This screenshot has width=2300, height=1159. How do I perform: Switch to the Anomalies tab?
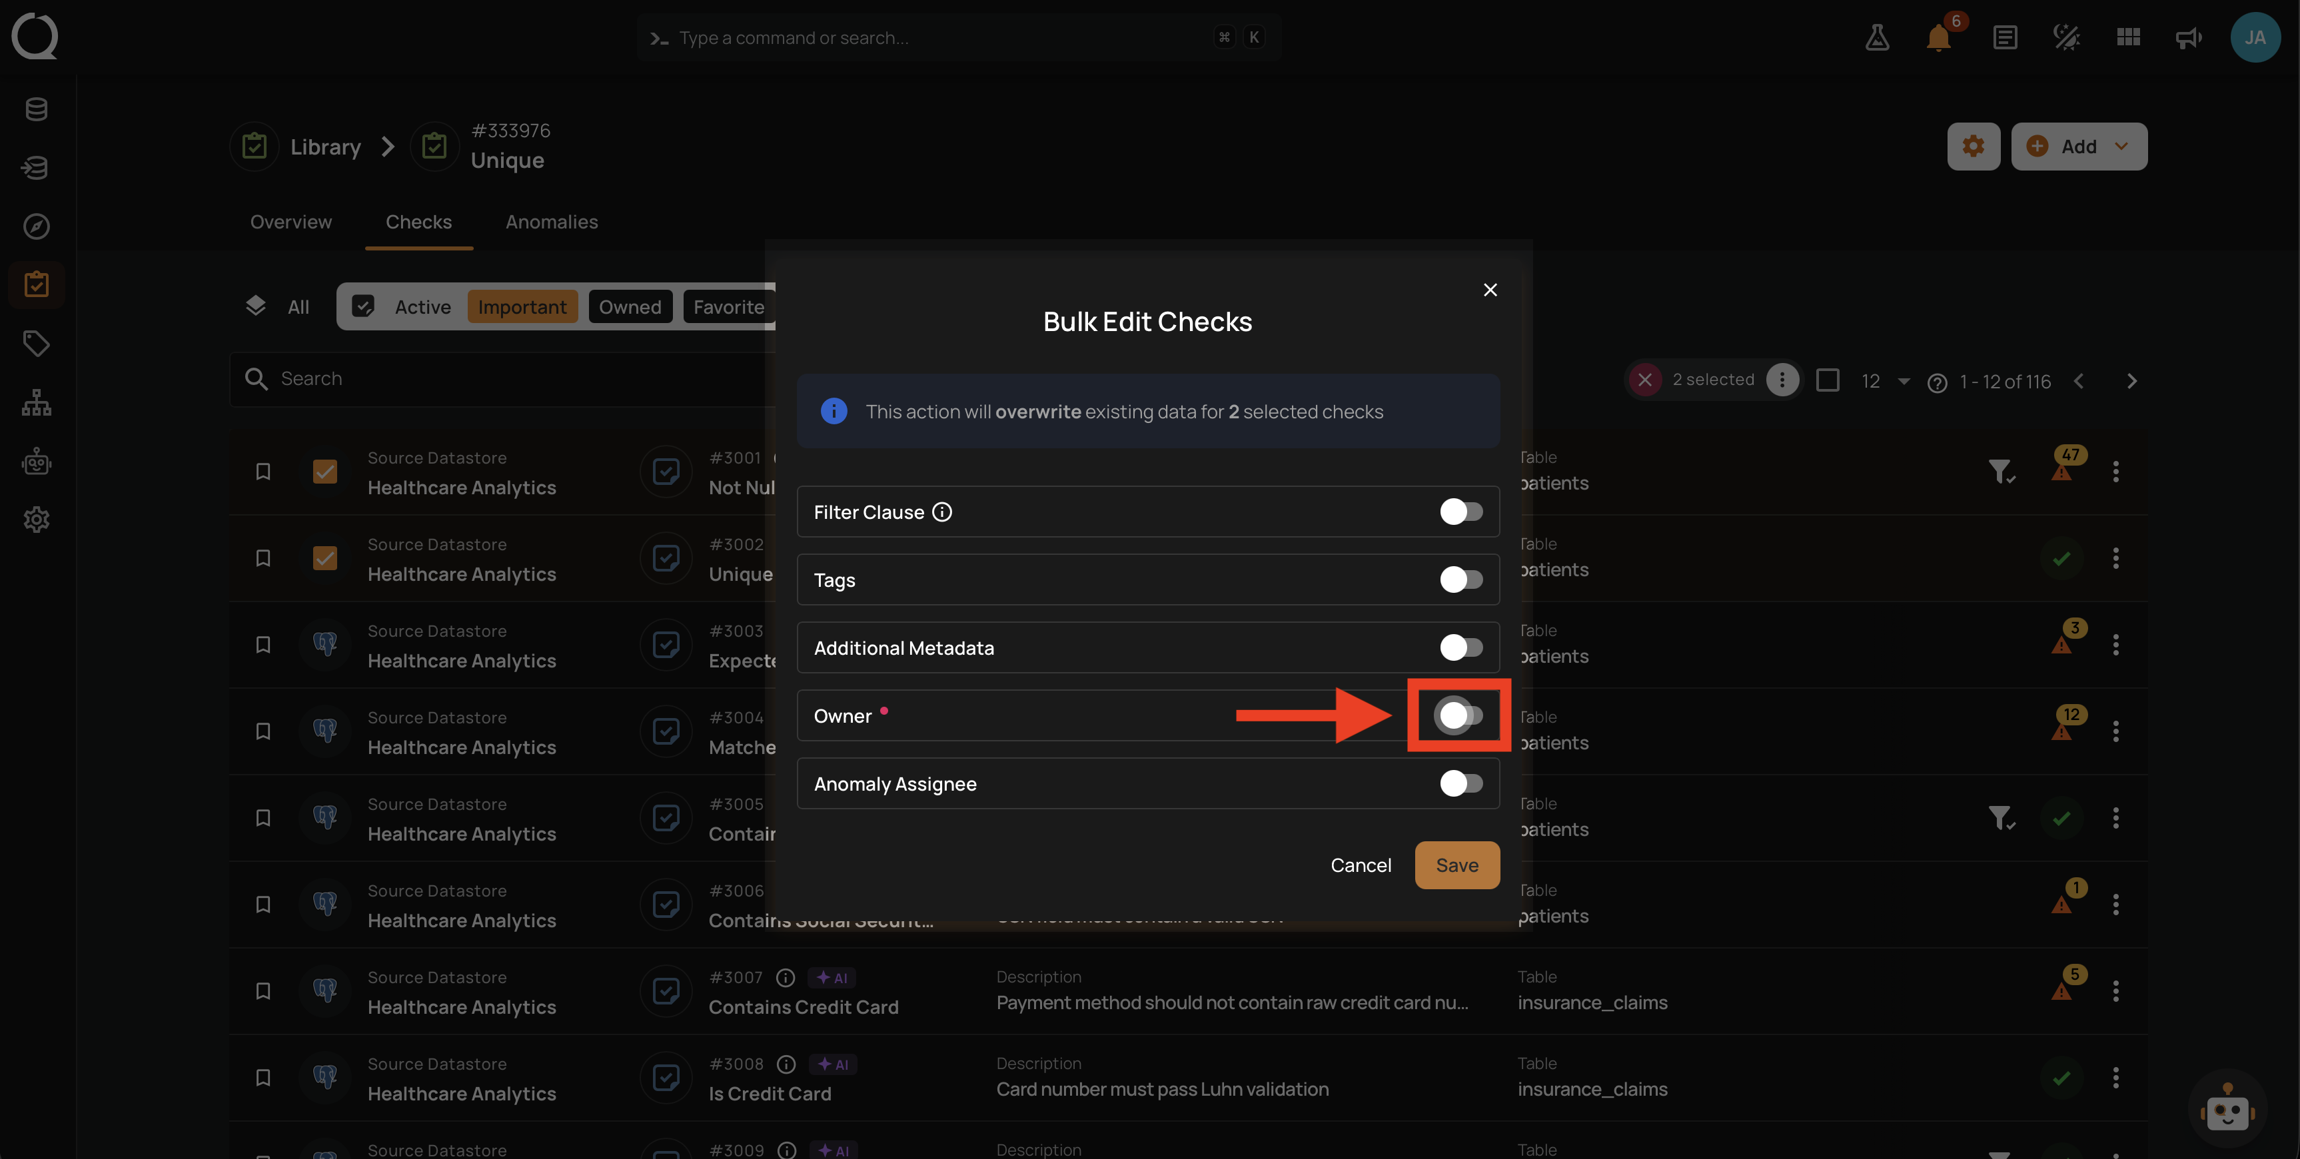coord(552,221)
